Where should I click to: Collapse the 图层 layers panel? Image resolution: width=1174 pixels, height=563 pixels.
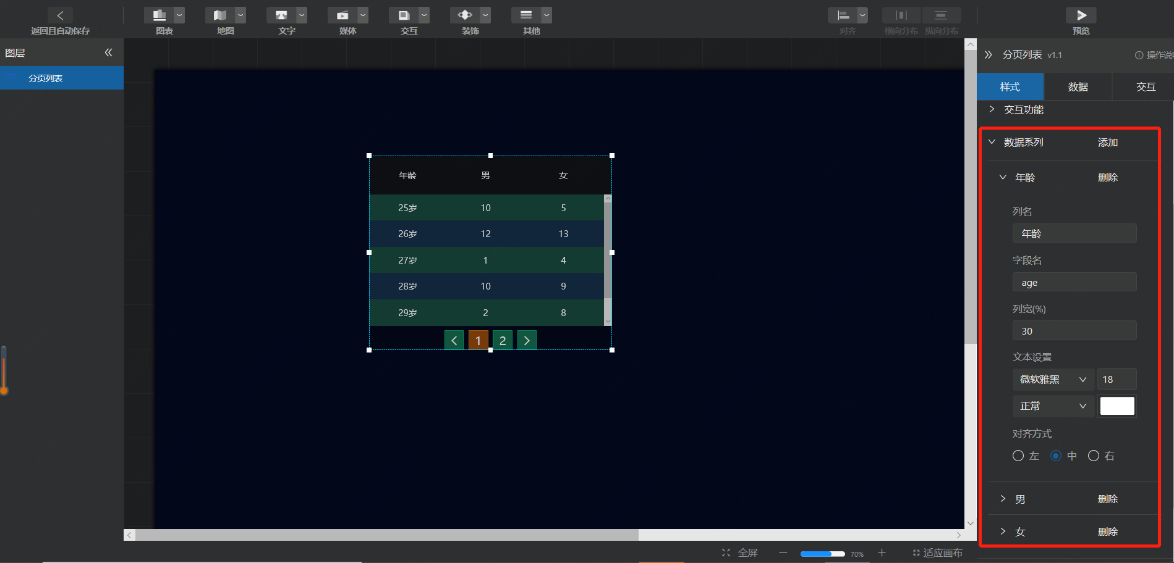click(109, 53)
